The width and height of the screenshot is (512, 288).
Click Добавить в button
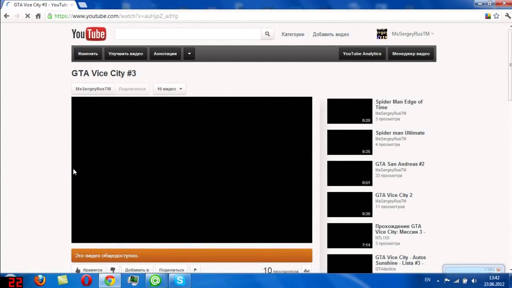(x=137, y=270)
